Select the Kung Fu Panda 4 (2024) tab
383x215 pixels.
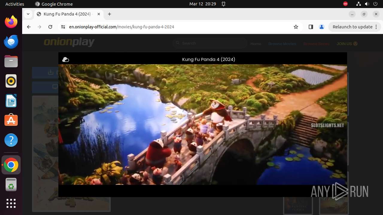click(x=68, y=14)
